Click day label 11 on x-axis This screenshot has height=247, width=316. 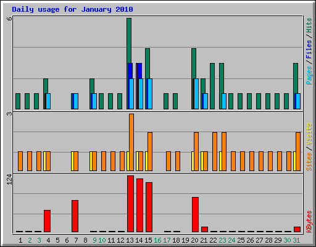pyautogui.click(x=111, y=240)
